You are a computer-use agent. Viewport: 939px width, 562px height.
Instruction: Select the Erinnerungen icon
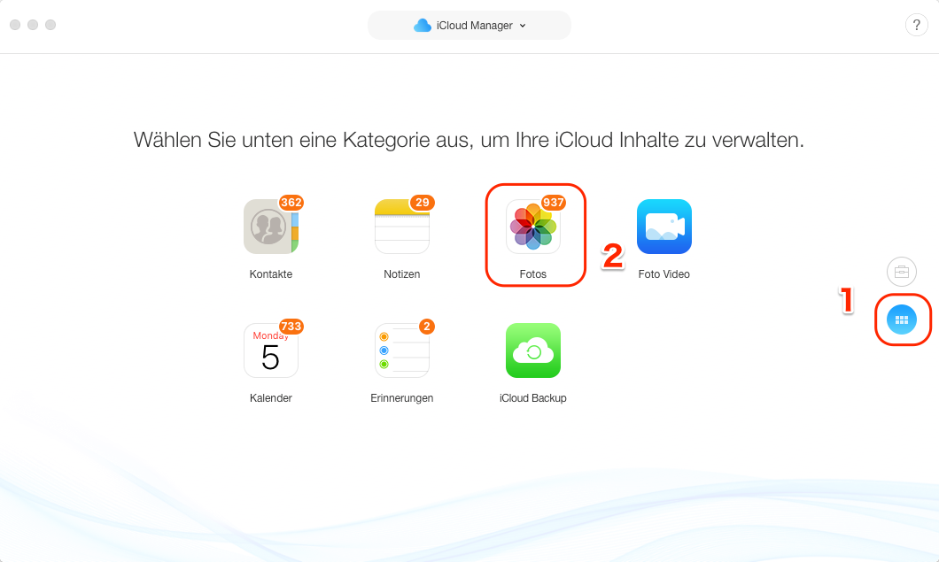click(401, 350)
